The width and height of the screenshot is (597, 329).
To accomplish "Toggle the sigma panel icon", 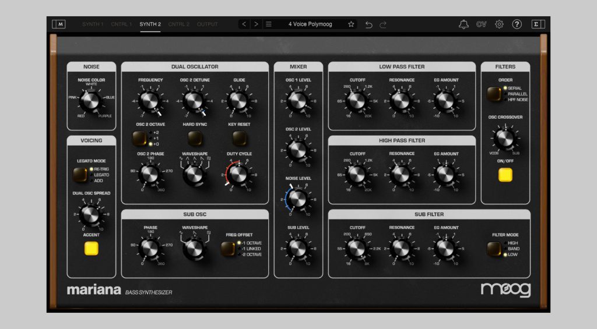I will point(538,24).
